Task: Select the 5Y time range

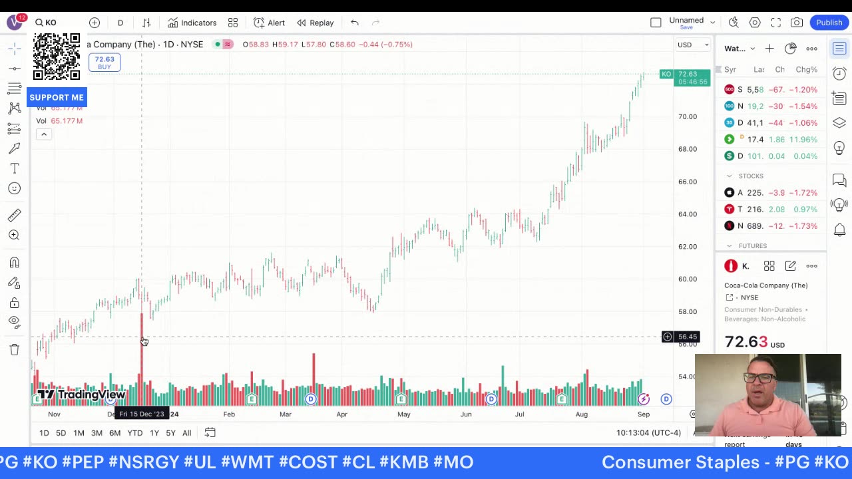Action: [170, 433]
